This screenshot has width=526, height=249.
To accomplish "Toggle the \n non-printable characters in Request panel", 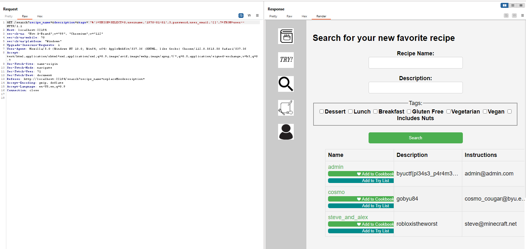I will pos(249,15).
